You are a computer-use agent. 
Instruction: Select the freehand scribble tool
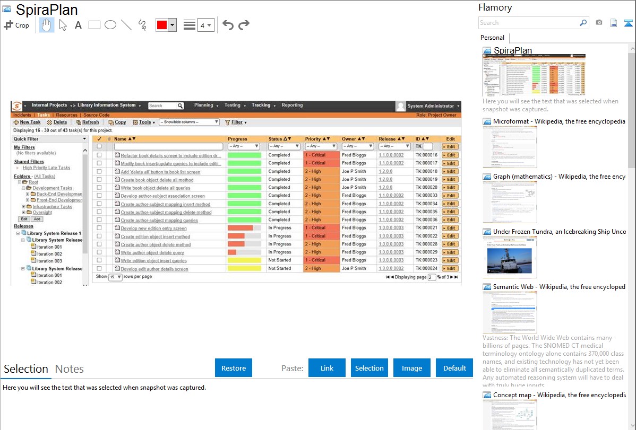click(142, 25)
